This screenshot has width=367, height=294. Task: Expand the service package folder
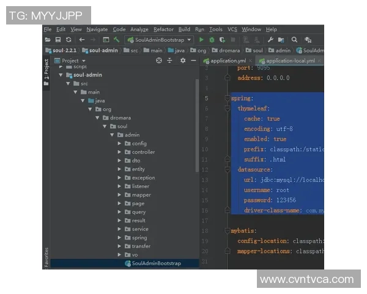coord(120,229)
